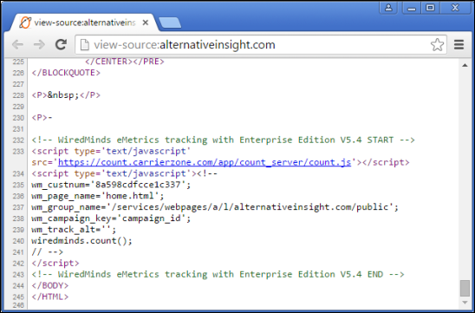475x313 pixels.
Task: Click the vertical scrollbar thumb
Action: [x=465, y=288]
